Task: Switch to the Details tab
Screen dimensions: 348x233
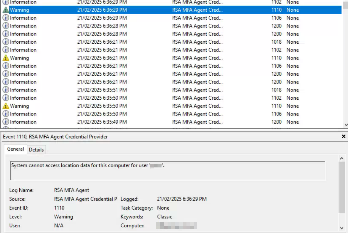Action: (36, 150)
